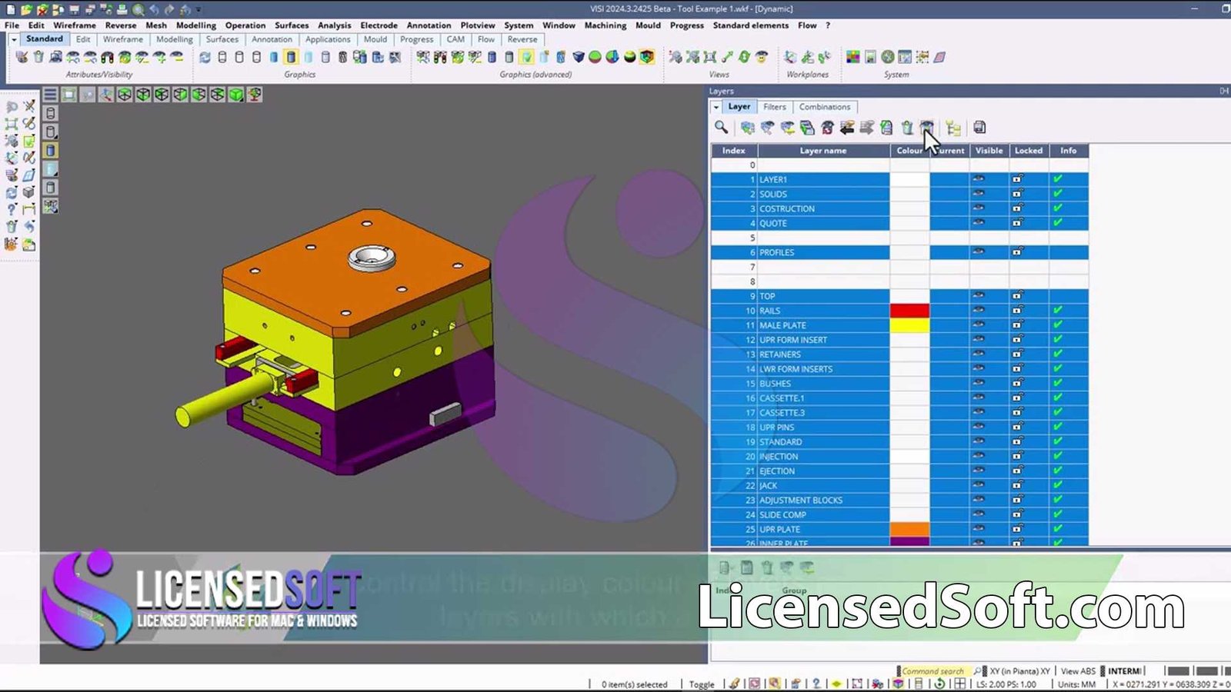Click the green sphere icon in Graphics (advanced)

[x=595, y=57]
